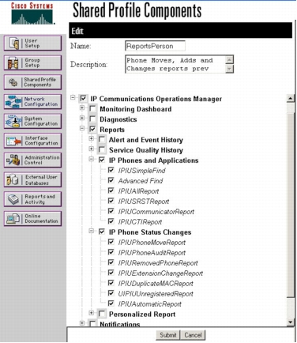Expand the Personalized Report node
This screenshot has width=297, height=343.
coord(92,313)
